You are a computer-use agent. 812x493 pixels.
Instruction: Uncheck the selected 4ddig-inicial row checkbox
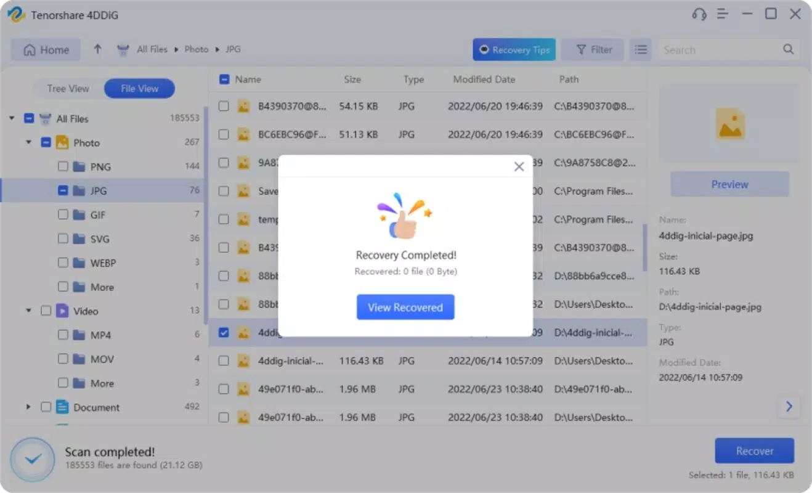coord(223,333)
